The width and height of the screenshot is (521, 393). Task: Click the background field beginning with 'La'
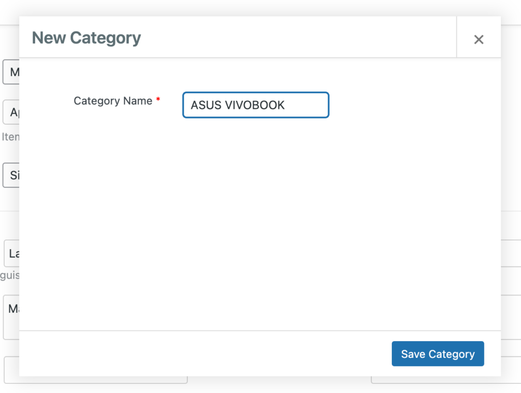coord(12,253)
